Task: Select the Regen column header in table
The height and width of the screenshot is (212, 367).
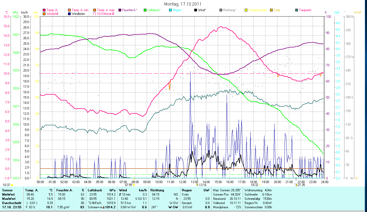Action: pos(186,190)
